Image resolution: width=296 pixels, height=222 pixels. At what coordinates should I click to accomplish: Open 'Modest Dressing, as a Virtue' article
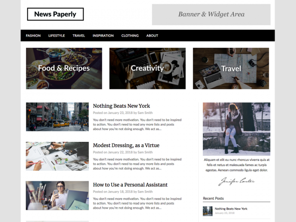click(x=126, y=145)
